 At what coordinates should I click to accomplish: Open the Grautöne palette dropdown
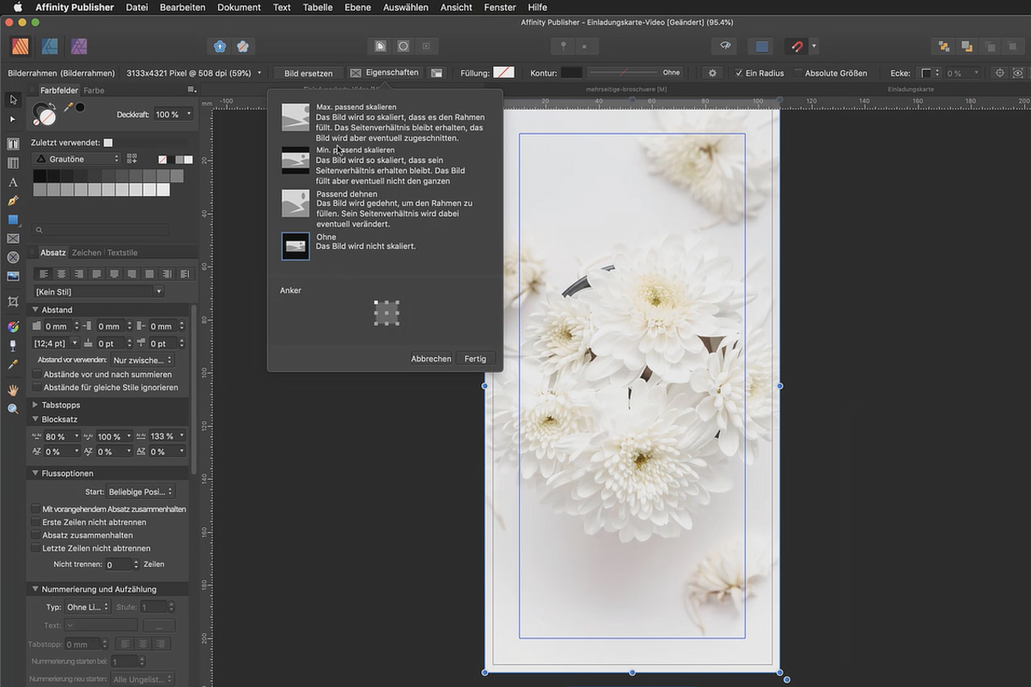coord(76,159)
